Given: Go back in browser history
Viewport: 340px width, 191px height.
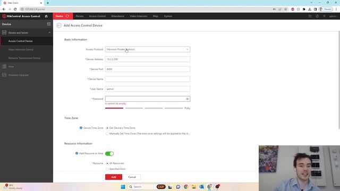Looking at the screenshot, I should (x=4, y=9).
